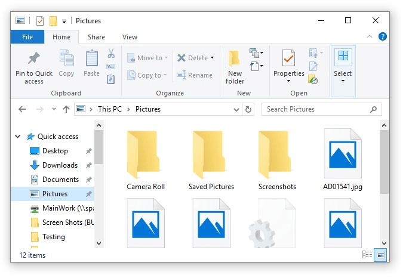Click title bar New folder icon
The width and height of the screenshot is (406, 278).
53,21
